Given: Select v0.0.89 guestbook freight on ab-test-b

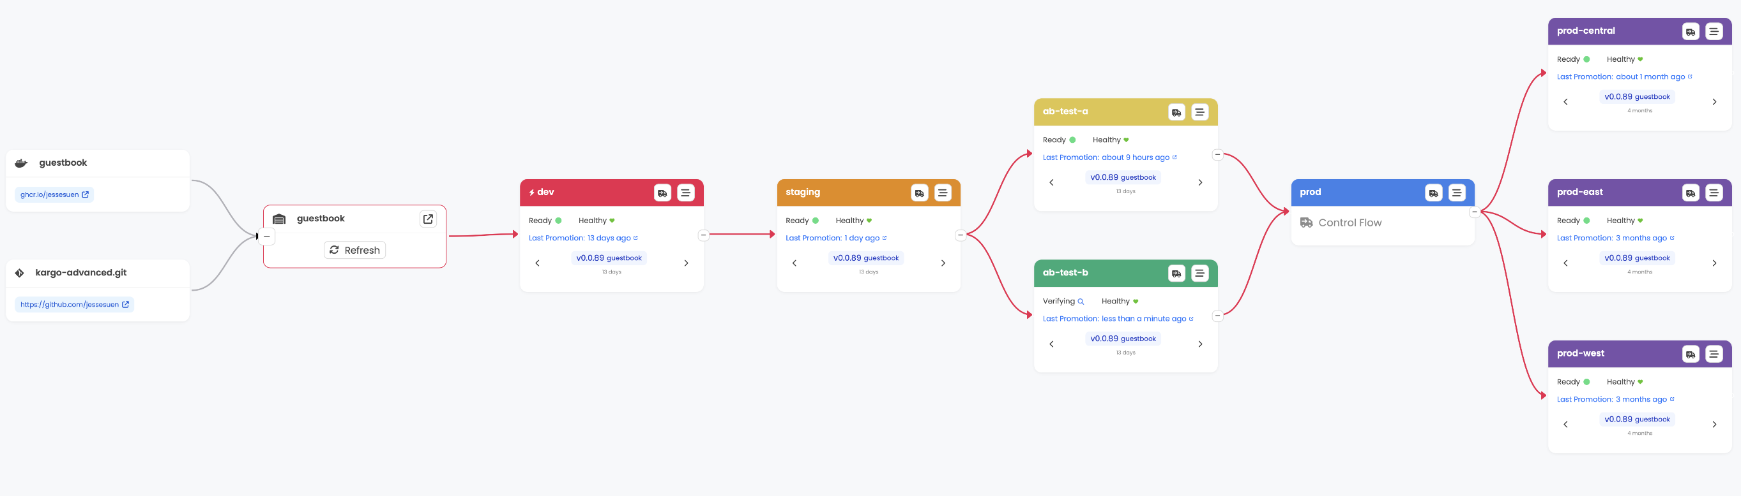Looking at the screenshot, I should (x=1123, y=339).
